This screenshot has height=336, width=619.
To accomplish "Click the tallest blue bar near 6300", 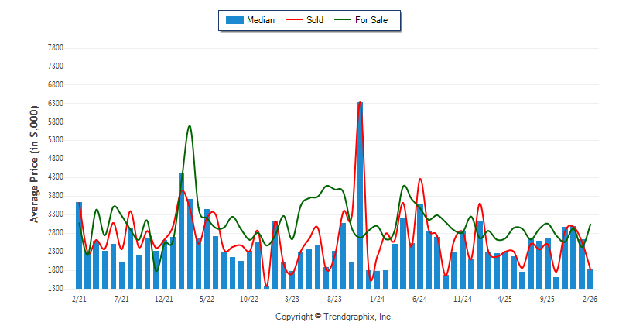I will [x=361, y=194].
